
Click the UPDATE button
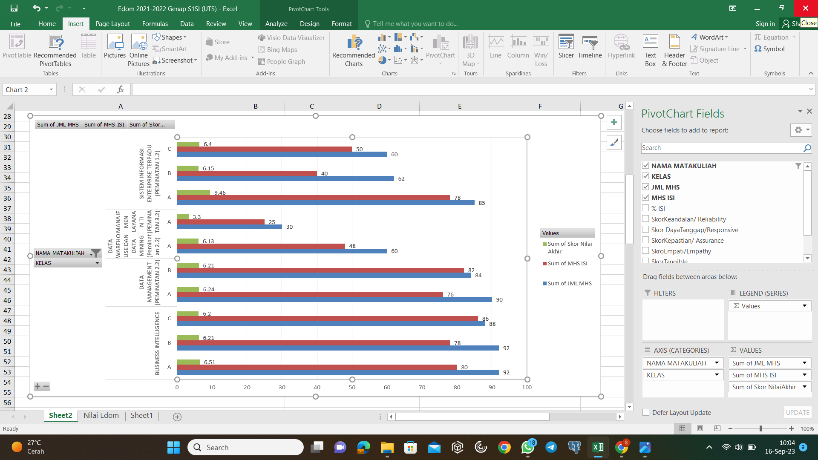798,412
